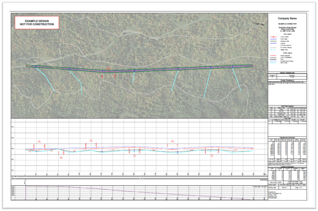Viewport: 318px width, 211px height.
Task: Click the Soil Type Legend table
Action: [287, 112]
